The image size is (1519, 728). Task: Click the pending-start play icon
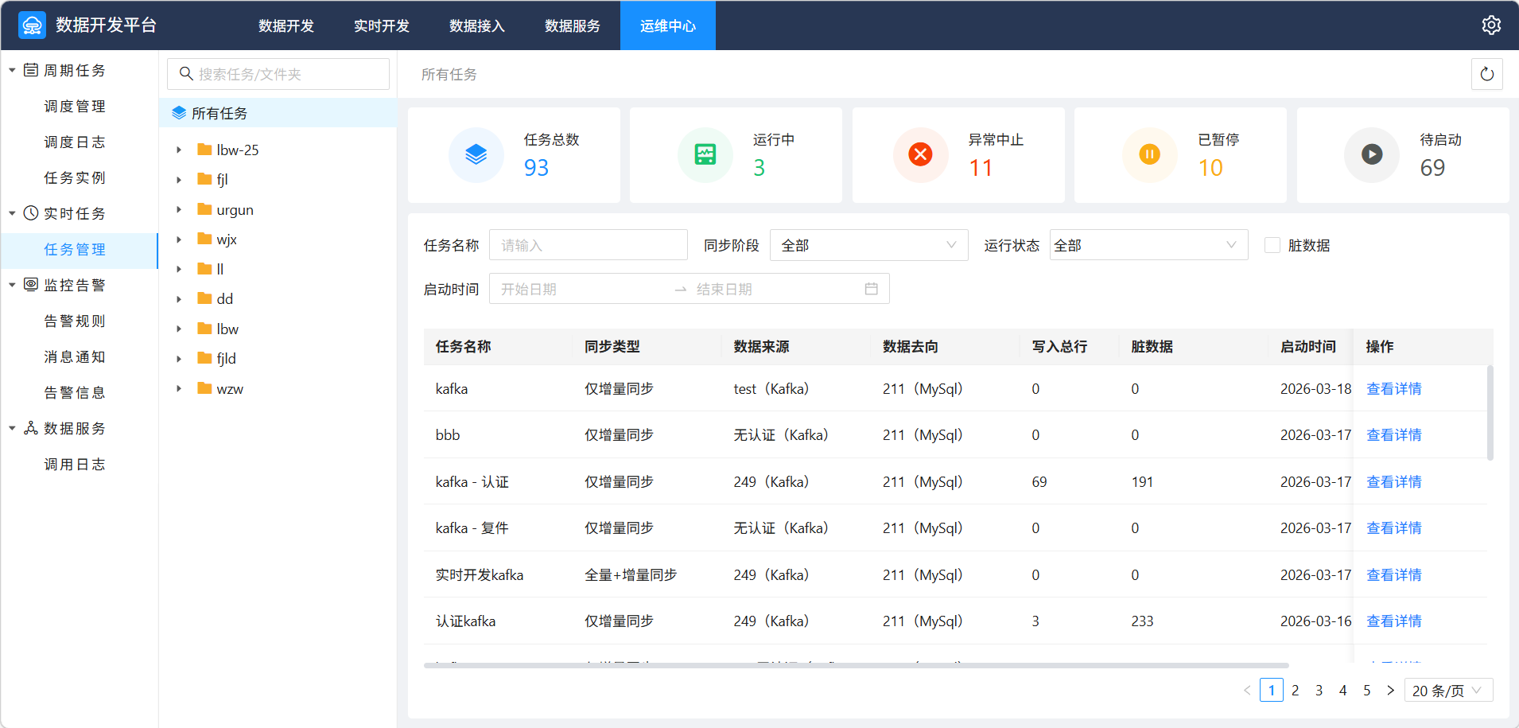pos(1371,154)
